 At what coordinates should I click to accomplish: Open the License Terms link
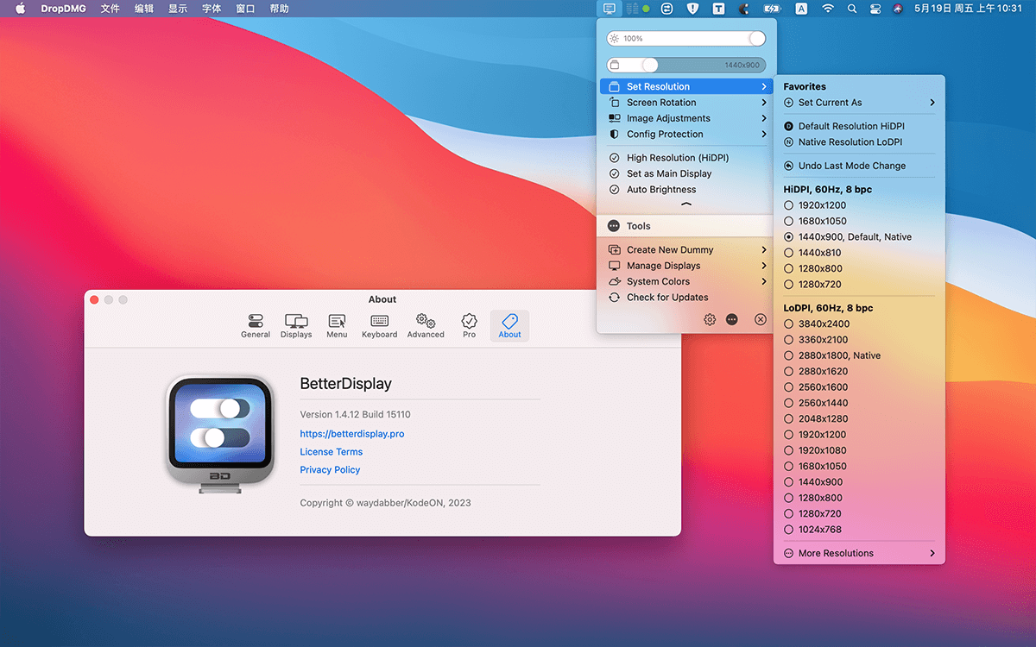332,452
